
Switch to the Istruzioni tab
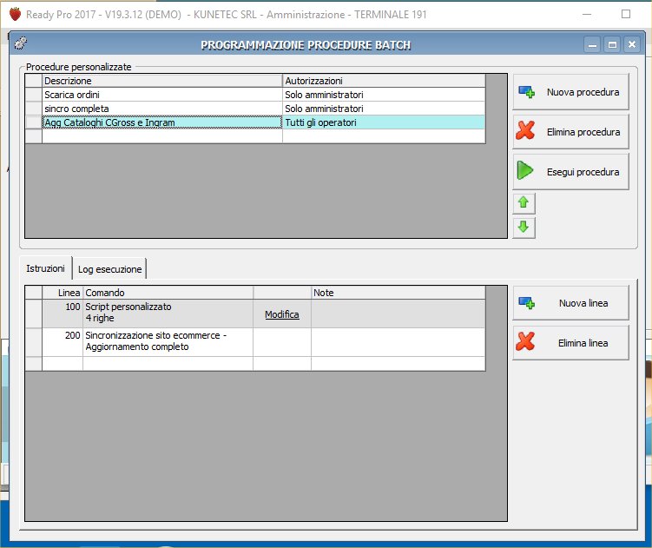click(45, 268)
